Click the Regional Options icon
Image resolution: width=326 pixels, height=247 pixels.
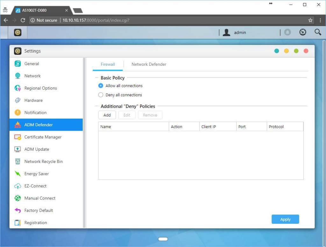[x=18, y=88]
